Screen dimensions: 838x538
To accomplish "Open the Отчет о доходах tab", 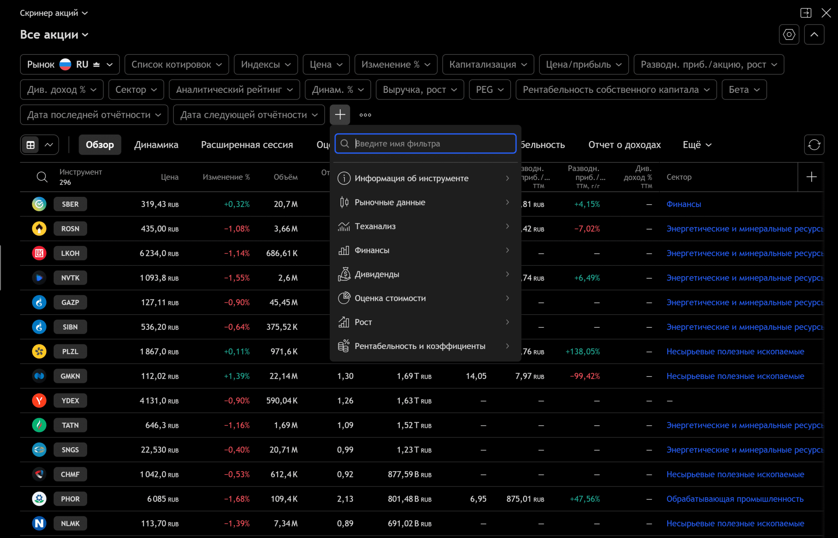I will tap(624, 145).
